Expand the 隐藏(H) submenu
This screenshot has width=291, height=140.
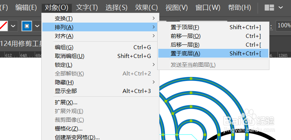[101, 82]
